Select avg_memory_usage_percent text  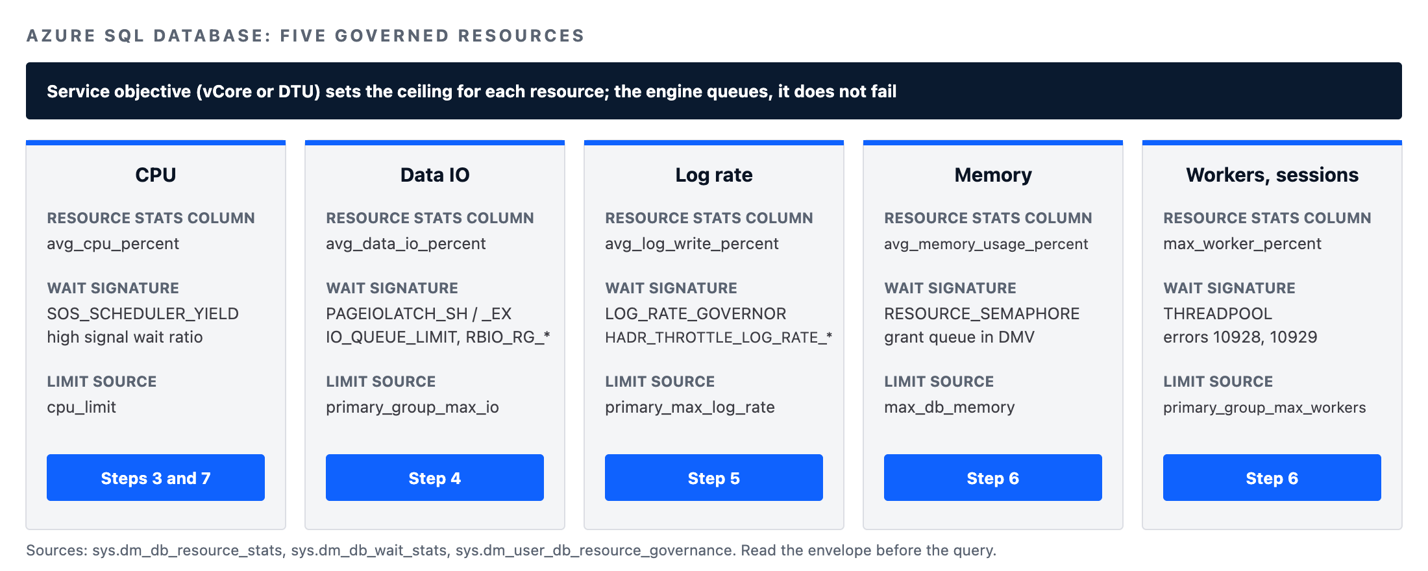click(x=986, y=244)
